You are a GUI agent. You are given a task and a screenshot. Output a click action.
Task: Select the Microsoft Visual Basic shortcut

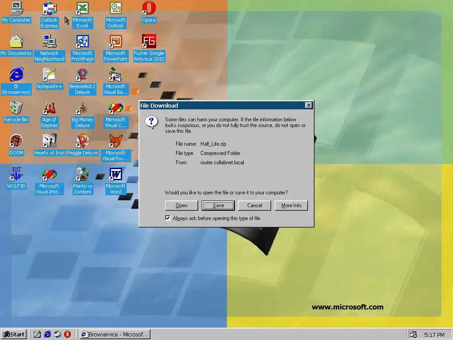pyautogui.click(x=115, y=81)
